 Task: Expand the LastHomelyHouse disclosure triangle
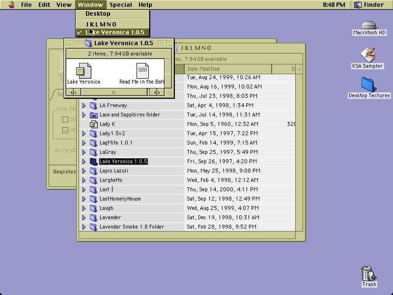pos(84,199)
